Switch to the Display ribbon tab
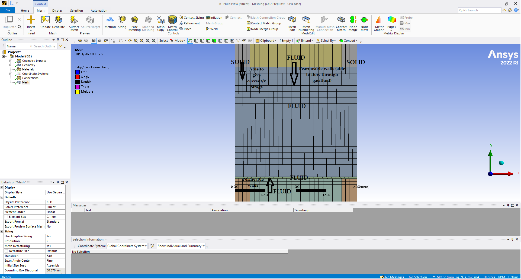521x279 pixels. tap(57, 11)
